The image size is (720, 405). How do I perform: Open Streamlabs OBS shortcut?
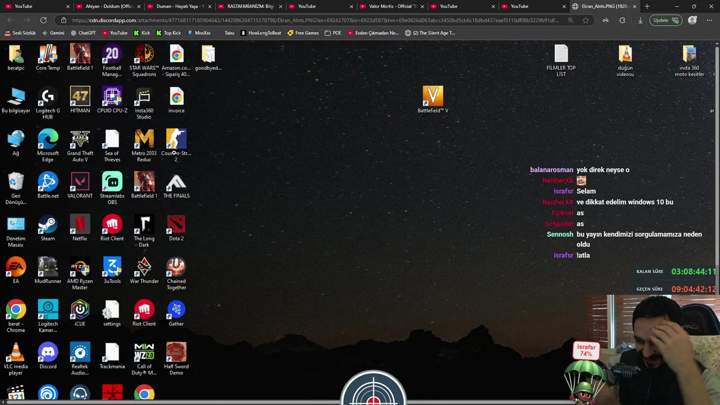112,189
